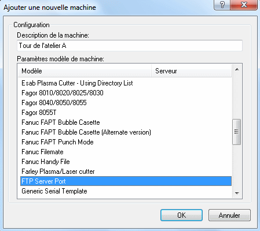Viewport: 260px width, 231px height.
Task: Click the vertical scrollbar thumb
Action: (x=237, y=132)
